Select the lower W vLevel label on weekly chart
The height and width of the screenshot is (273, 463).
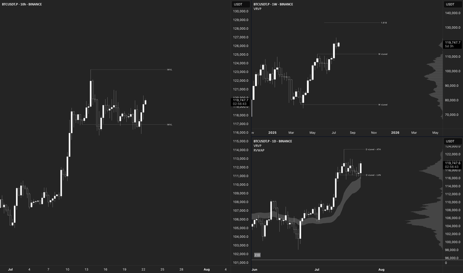(x=383, y=104)
